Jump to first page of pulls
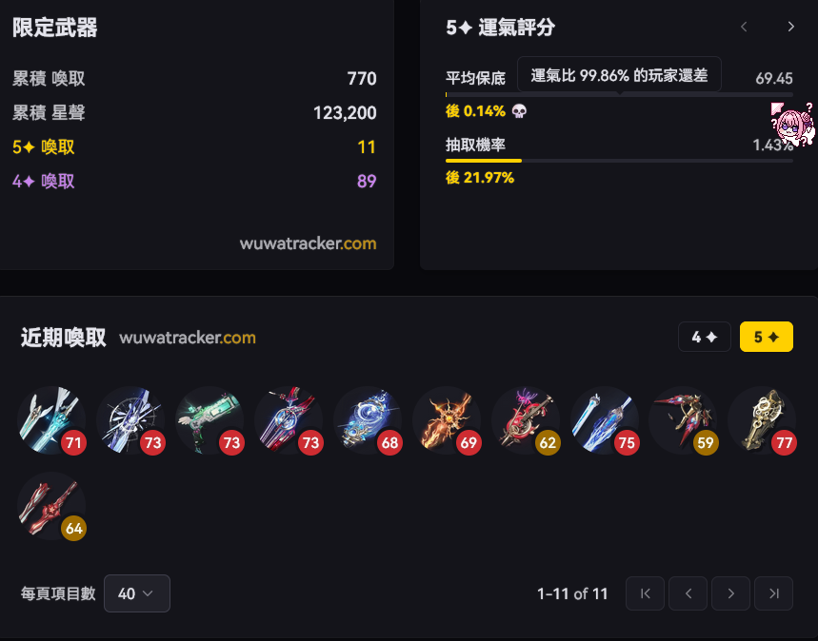The width and height of the screenshot is (818, 641). point(645,593)
